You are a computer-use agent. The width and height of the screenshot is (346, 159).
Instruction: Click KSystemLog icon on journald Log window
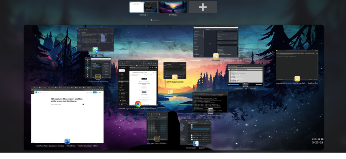pos(157,138)
